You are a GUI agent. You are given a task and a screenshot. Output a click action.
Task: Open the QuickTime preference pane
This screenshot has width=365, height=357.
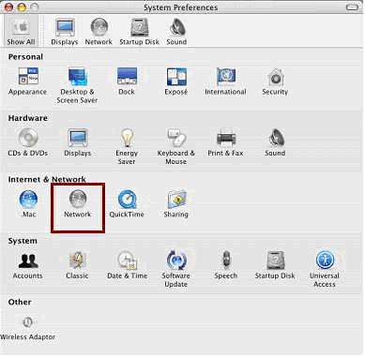tap(127, 204)
